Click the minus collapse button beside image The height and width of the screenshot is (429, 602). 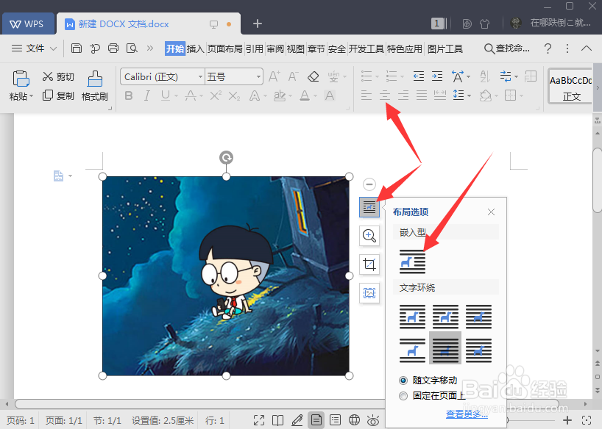click(369, 184)
